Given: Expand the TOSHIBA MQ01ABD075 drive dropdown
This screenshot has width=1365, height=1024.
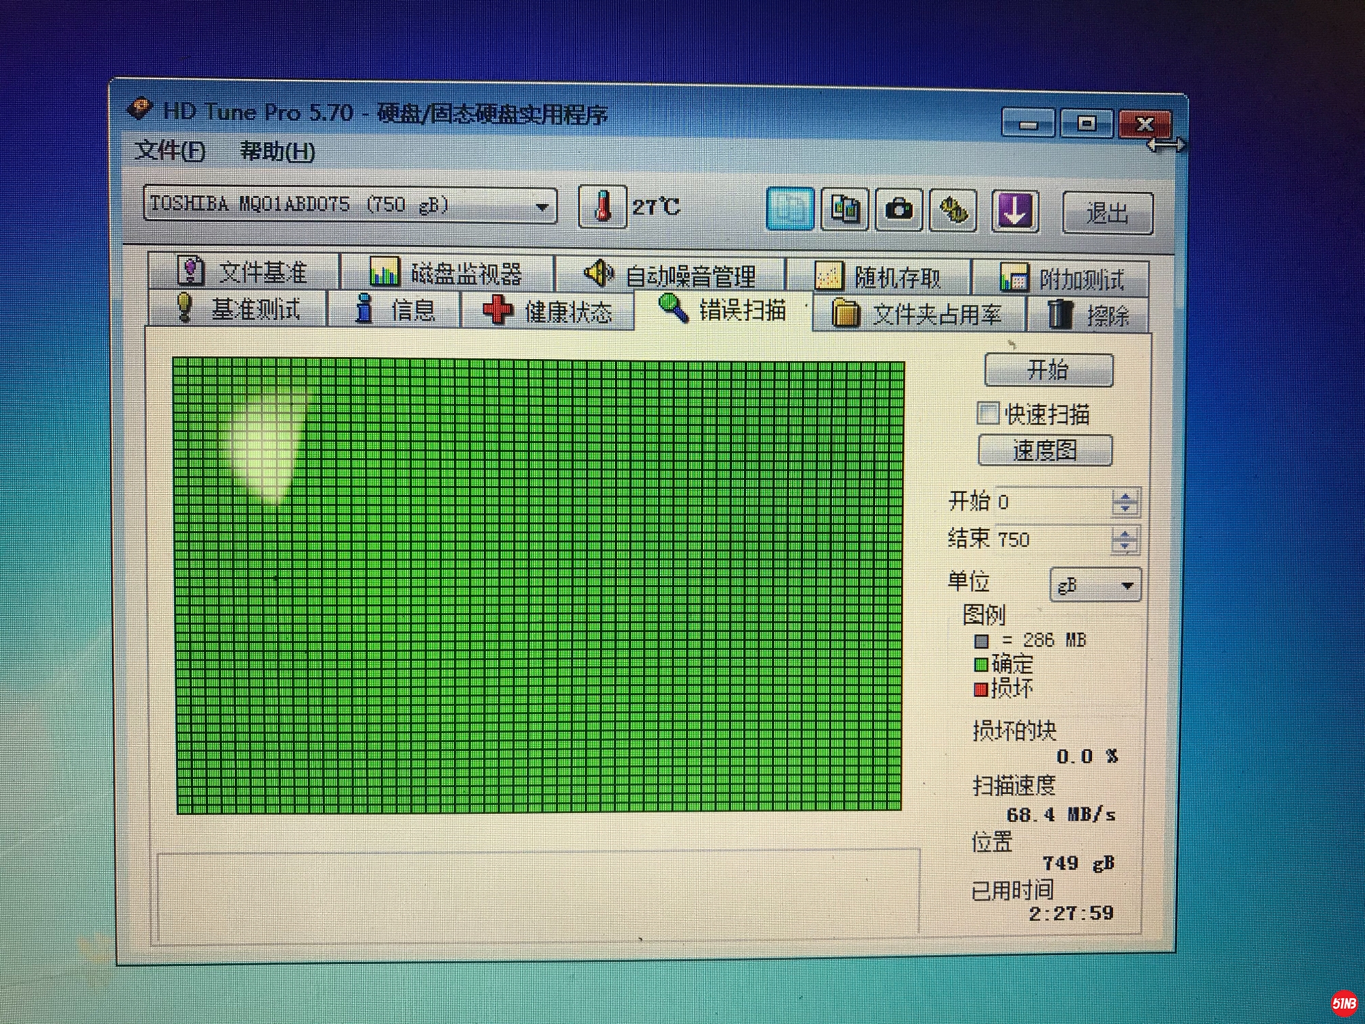Looking at the screenshot, I should [542, 207].
